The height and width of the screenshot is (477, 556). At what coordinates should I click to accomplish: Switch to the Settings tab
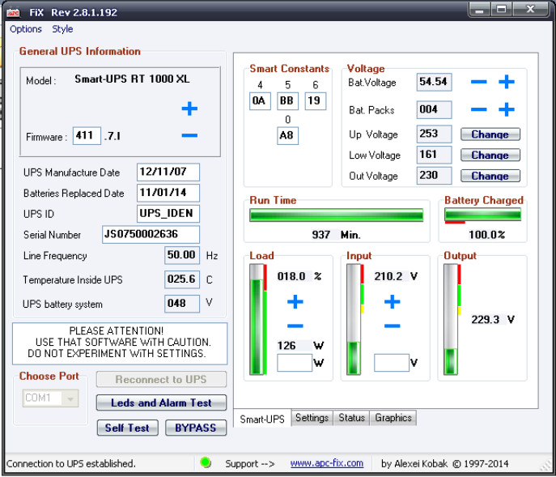click(x=312, y=418)
